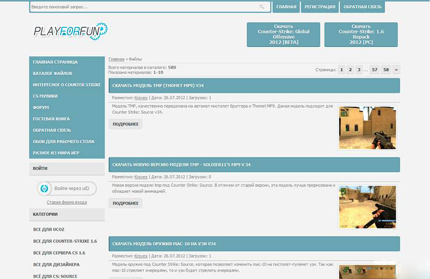430x279 pixels.
Task: Open title СКАЧАТЬ МОДЕЛЬ ОРУЖИЯ MAC-10 НА УЗИ V34
Action: coord(164,244)
